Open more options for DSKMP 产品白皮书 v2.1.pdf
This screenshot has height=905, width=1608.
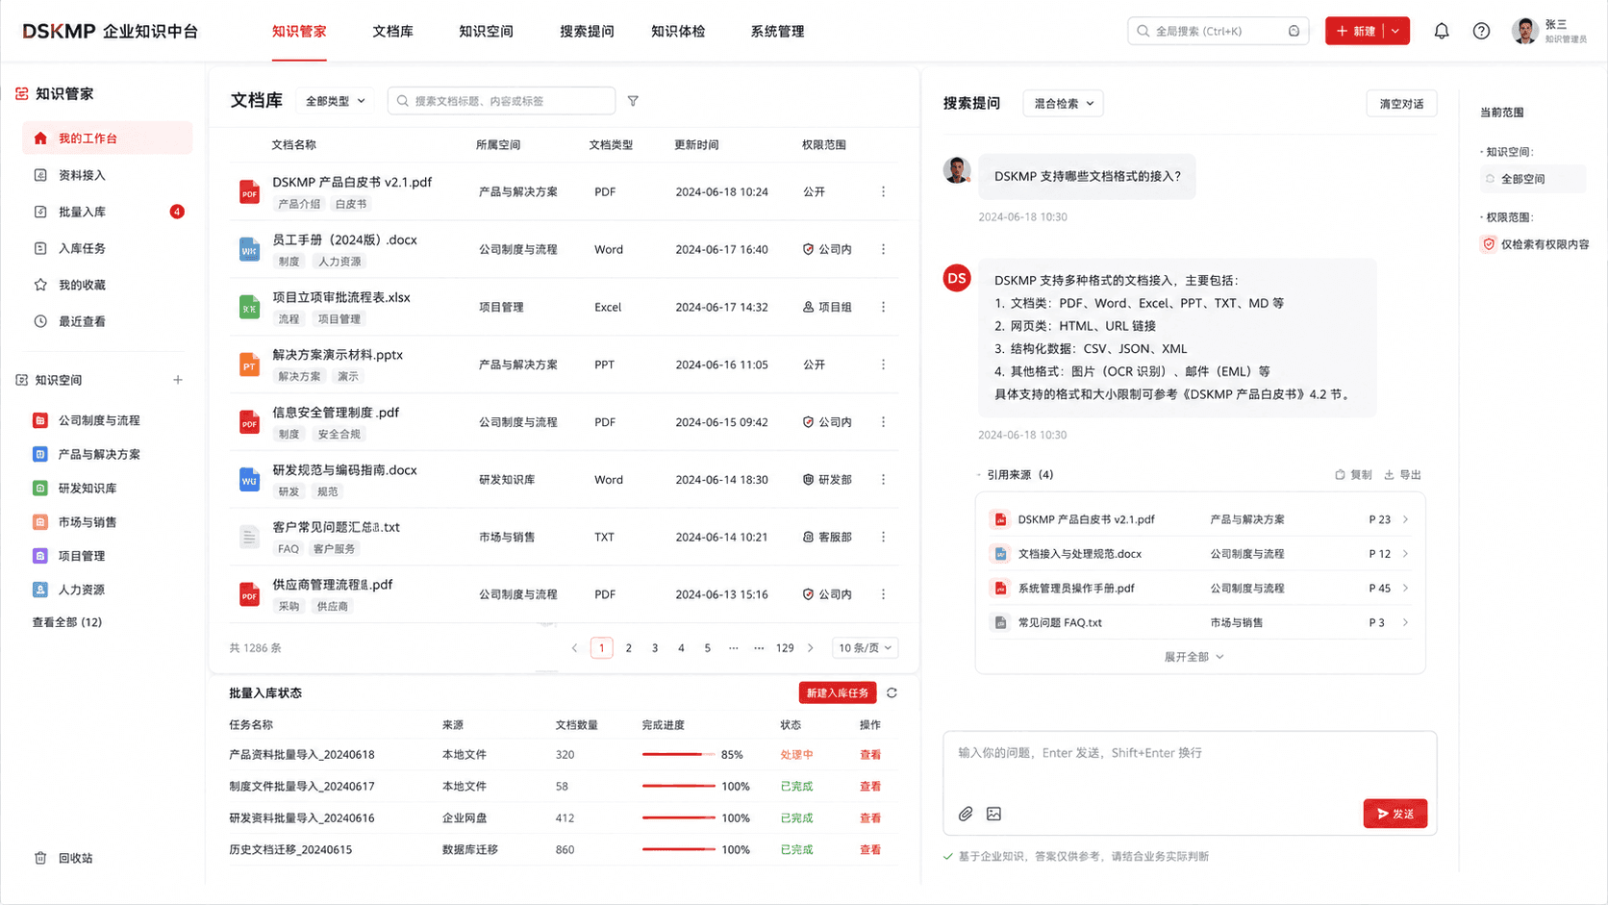pyautogui.click(x=883, y=191)
